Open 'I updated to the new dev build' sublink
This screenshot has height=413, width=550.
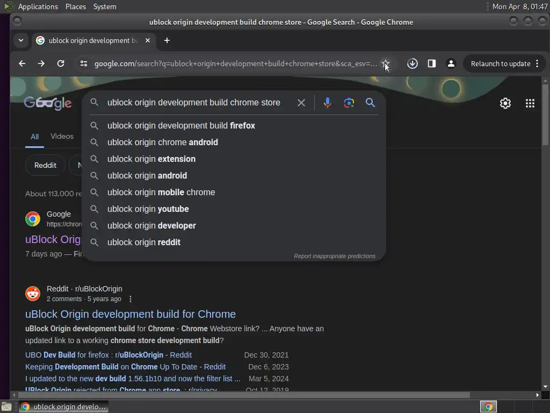133,379
